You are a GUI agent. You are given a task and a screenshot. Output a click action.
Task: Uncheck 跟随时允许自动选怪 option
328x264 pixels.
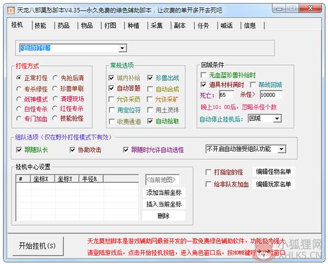(126, 150)
